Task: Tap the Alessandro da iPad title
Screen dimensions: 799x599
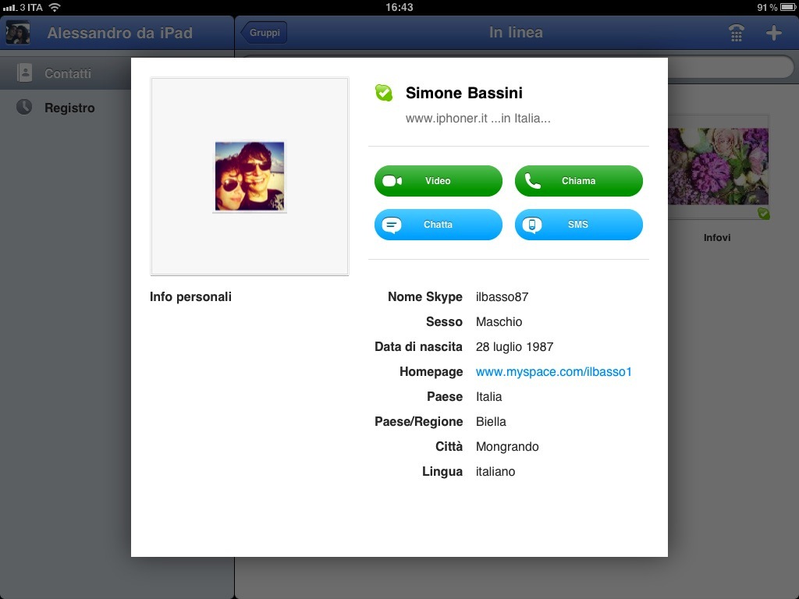Action: 119,33
